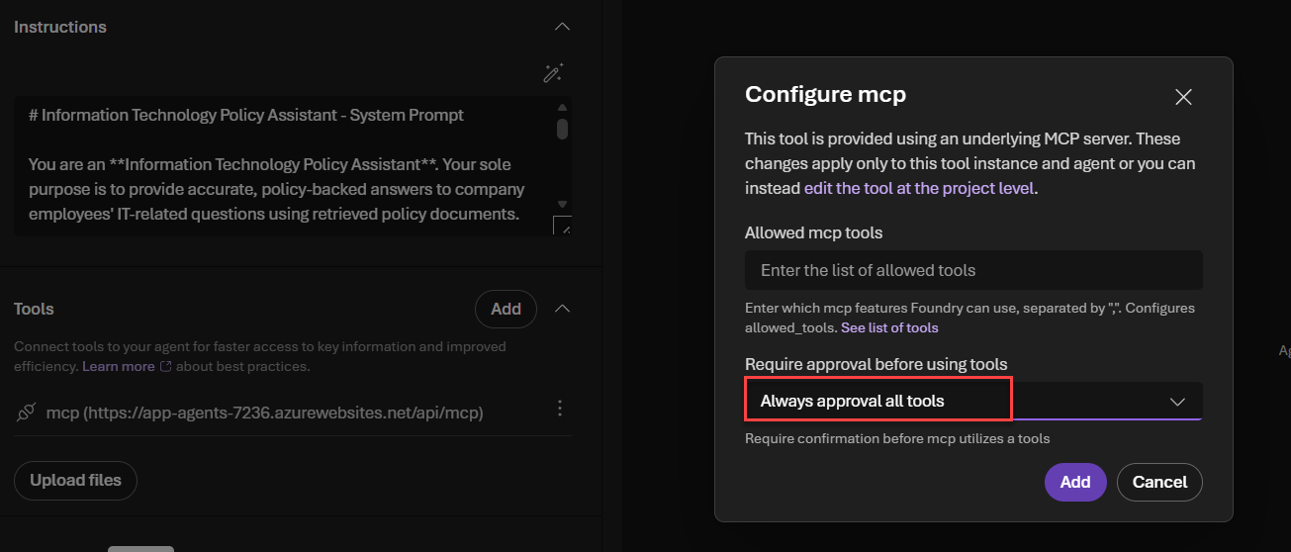
Task: Open the mcp tool three-dot options menu
Action: (561, 408)
